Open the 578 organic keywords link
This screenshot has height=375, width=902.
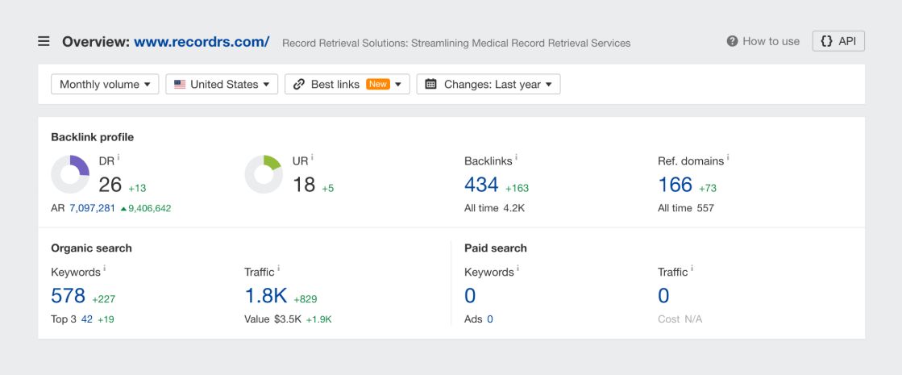68,296
